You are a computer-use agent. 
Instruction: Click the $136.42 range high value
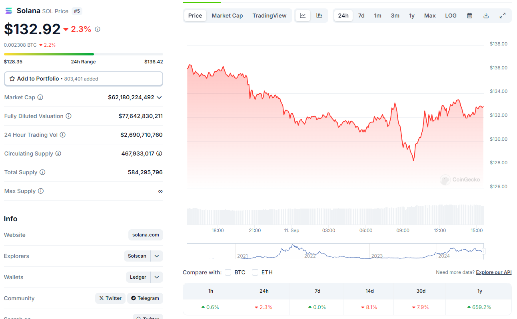154,62
